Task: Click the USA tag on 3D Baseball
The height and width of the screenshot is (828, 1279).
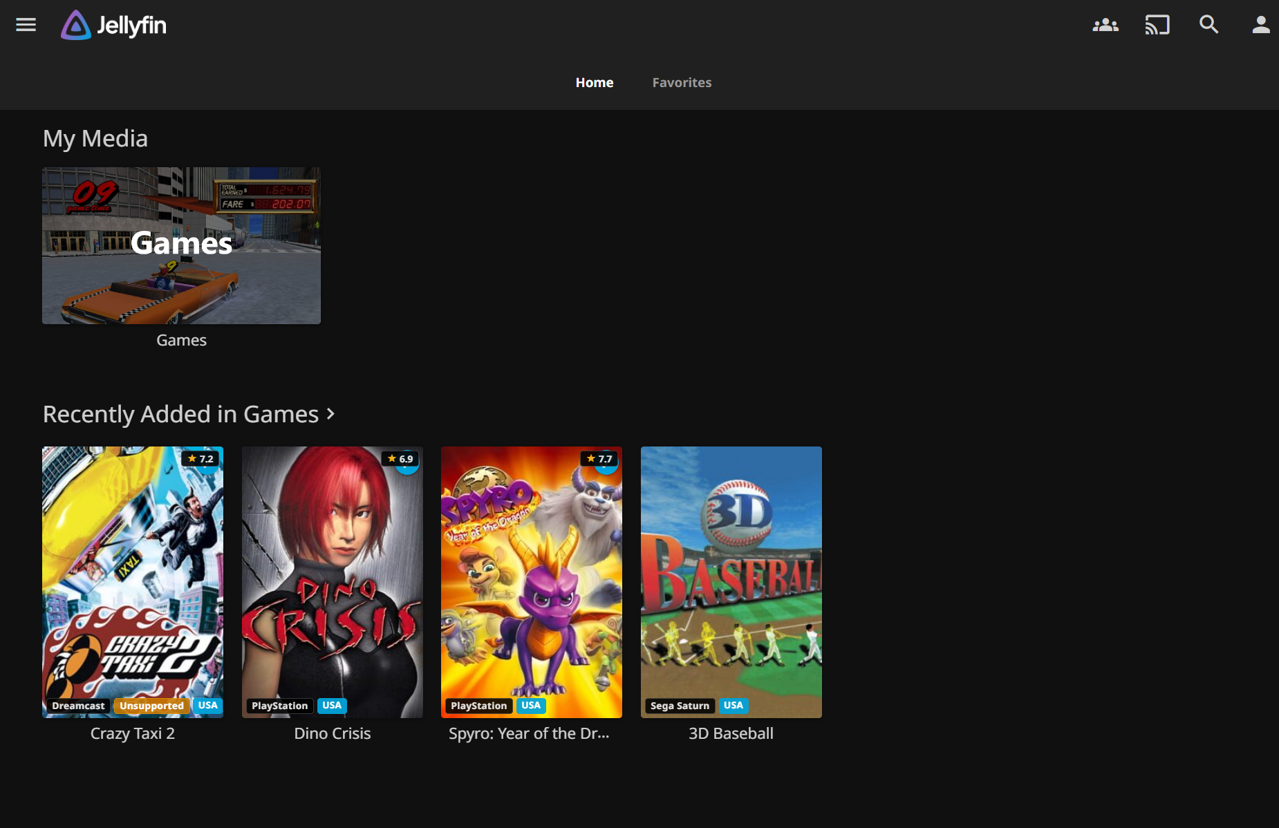Action: (x=734, y=706)
